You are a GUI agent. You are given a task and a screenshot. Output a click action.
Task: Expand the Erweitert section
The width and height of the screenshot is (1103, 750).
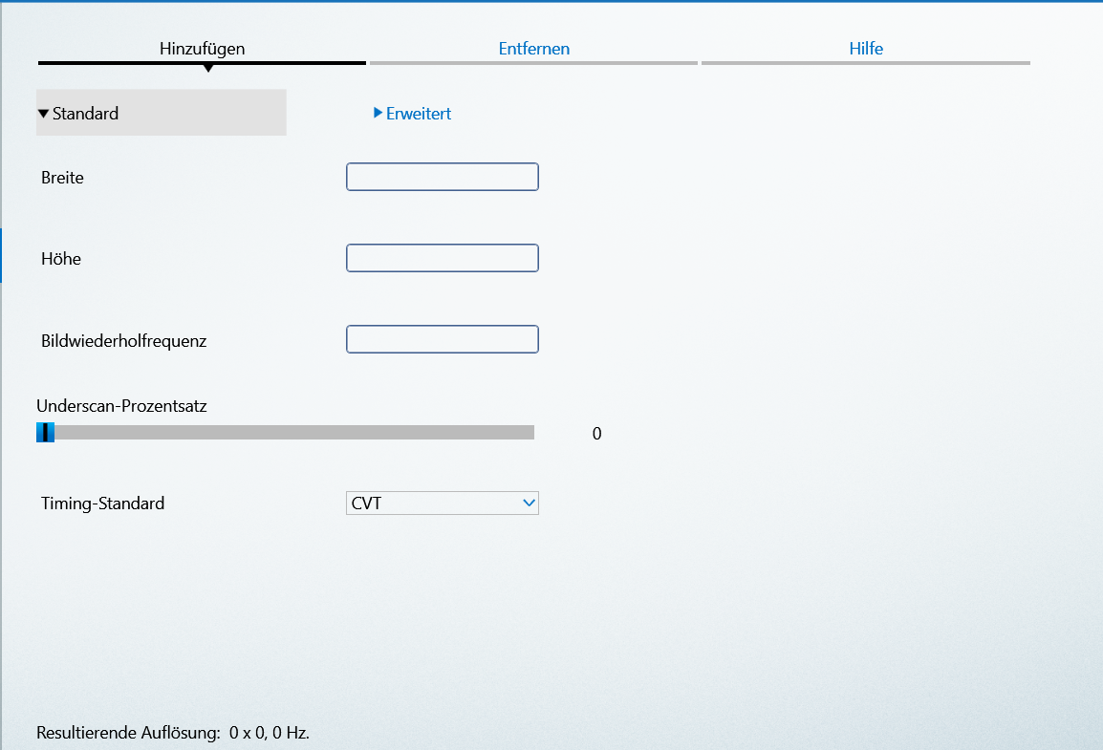coord(418,114)
